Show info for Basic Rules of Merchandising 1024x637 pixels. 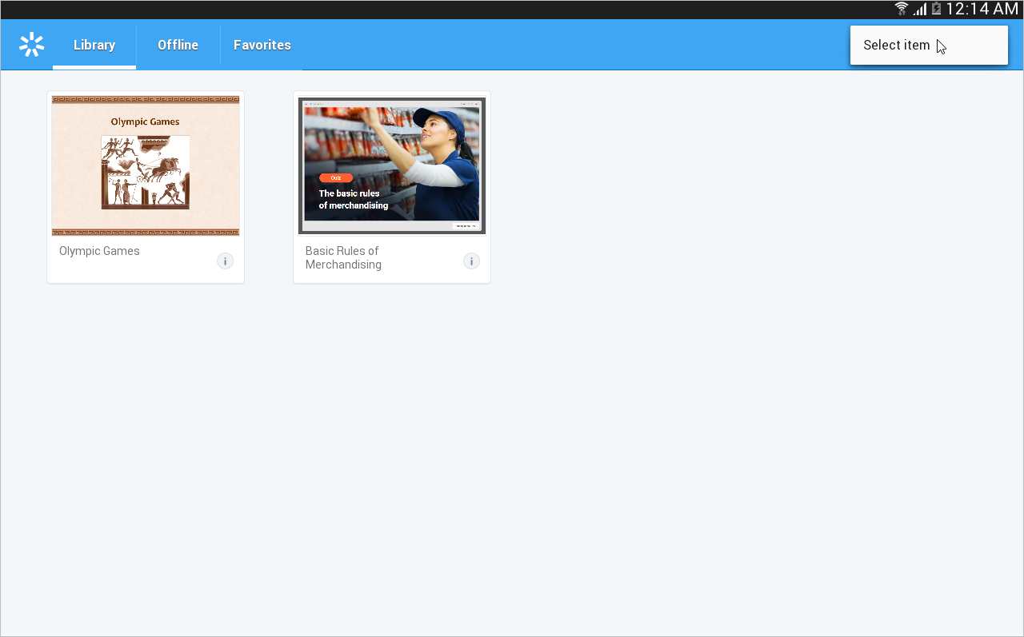coord(471,261)
